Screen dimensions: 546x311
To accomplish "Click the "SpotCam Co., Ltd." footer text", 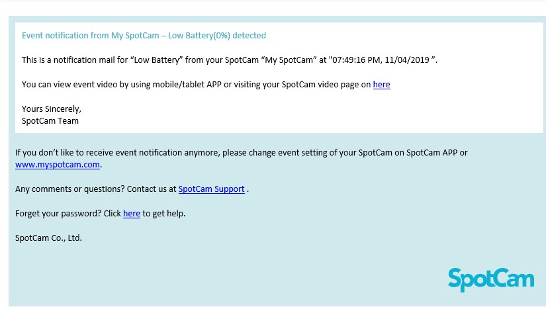I will point(48,238).
